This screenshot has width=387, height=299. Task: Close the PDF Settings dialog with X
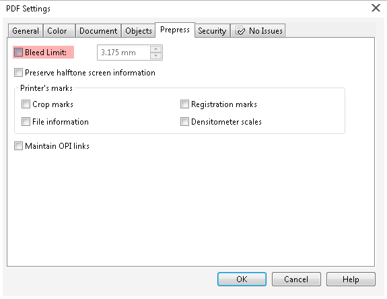pos(376,8)
